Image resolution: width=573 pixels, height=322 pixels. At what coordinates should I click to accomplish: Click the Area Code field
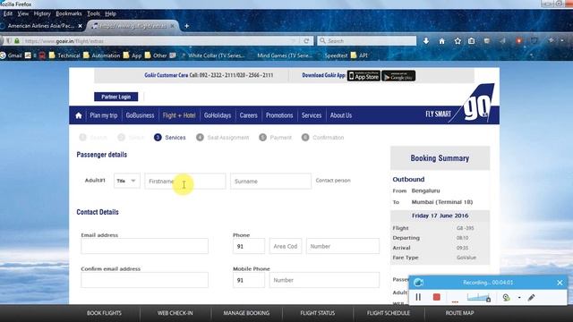coord(286,246)
